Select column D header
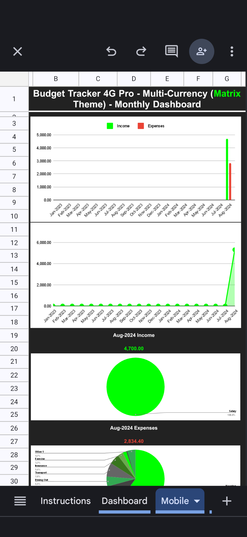The width and height of the screenshot is (247, 537). (x=134, y=79)
